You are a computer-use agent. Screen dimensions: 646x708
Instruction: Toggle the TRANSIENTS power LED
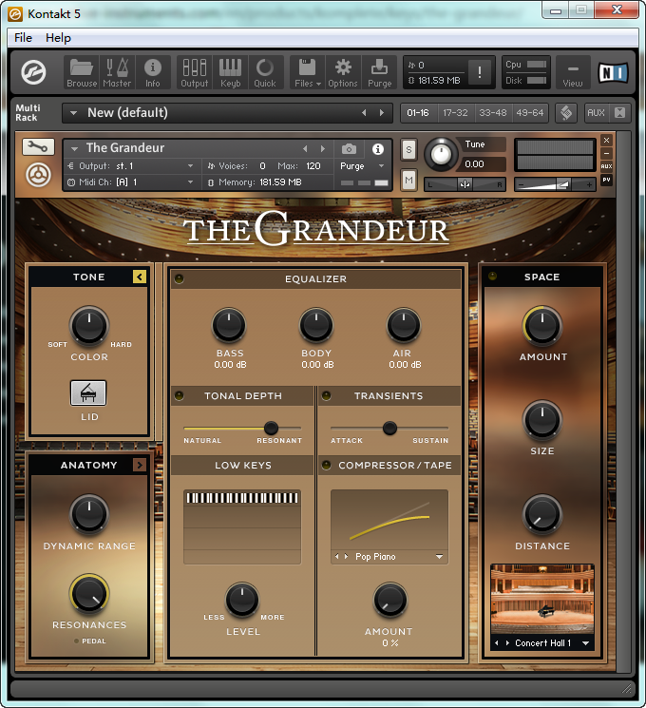click(327, 396)
